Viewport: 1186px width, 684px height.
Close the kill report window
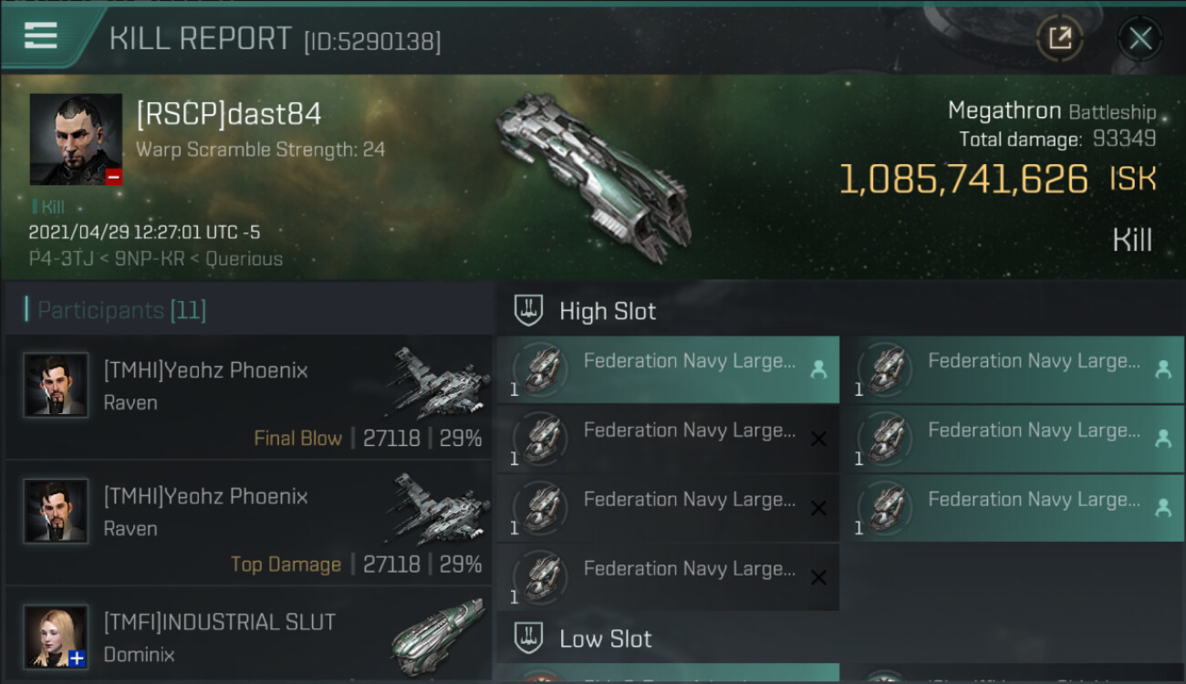pos(1139,38)
